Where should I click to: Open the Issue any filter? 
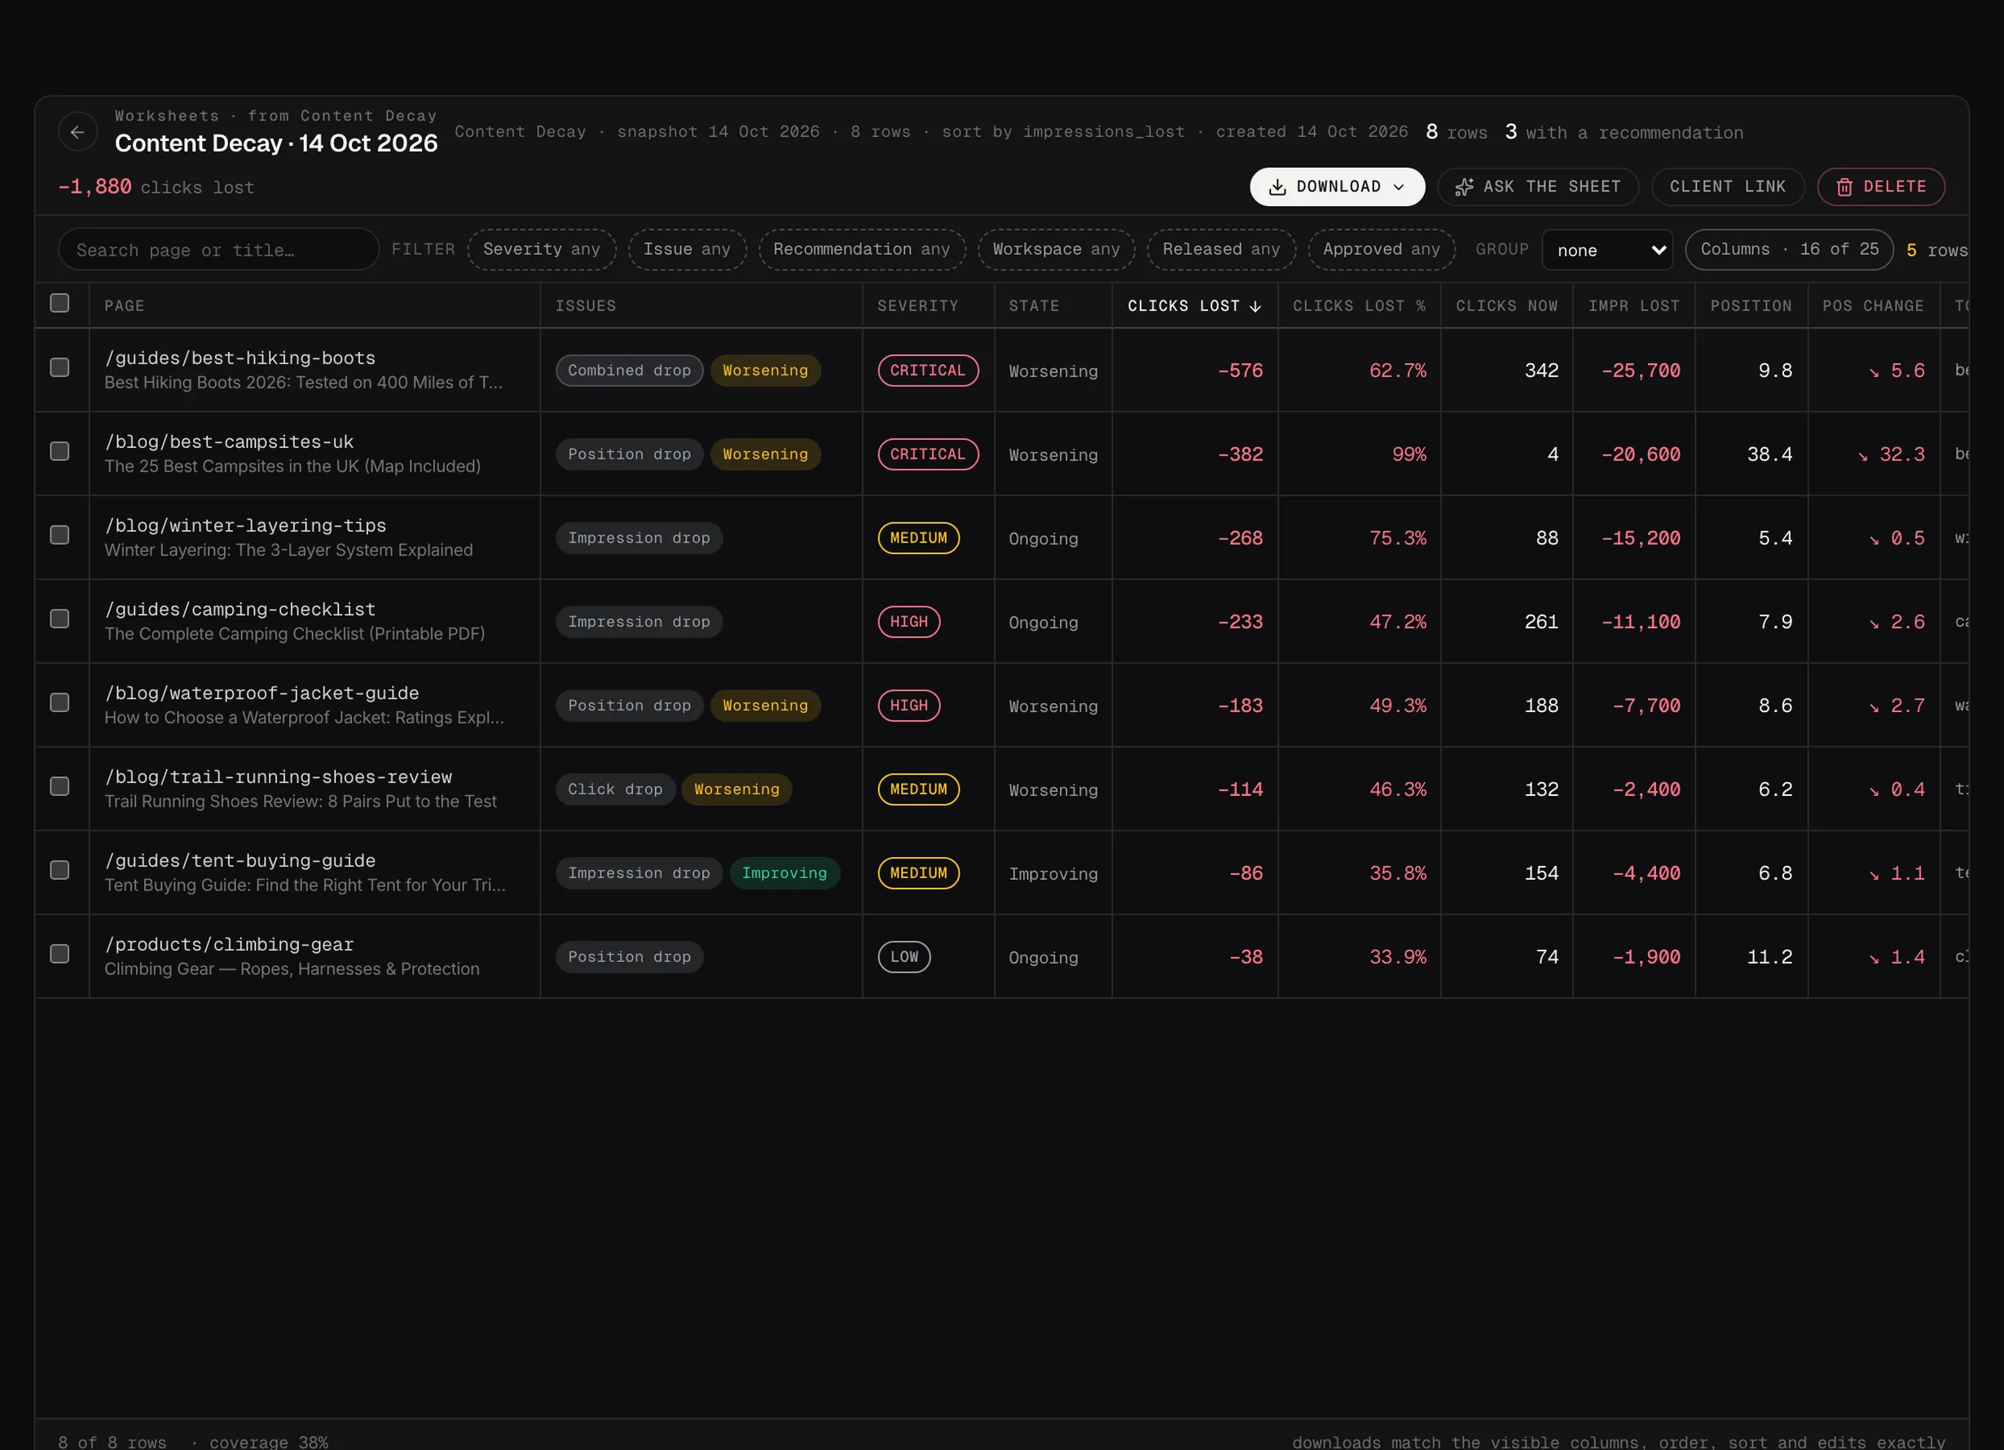[687, 250]
